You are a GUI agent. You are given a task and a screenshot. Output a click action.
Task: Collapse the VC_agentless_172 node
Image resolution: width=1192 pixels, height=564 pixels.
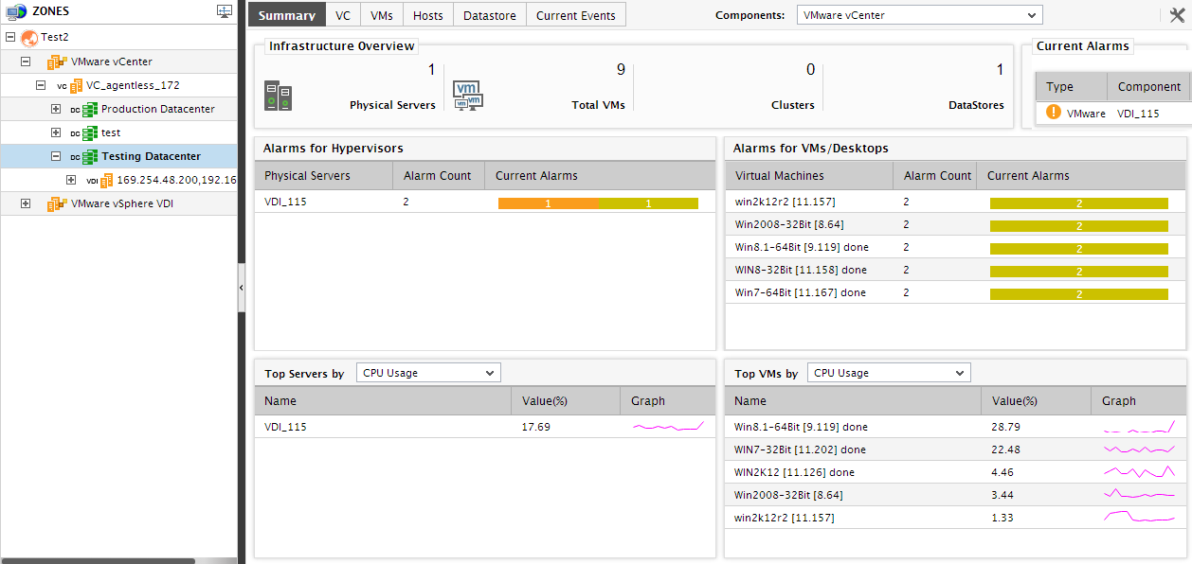click(x=41, y=85)
